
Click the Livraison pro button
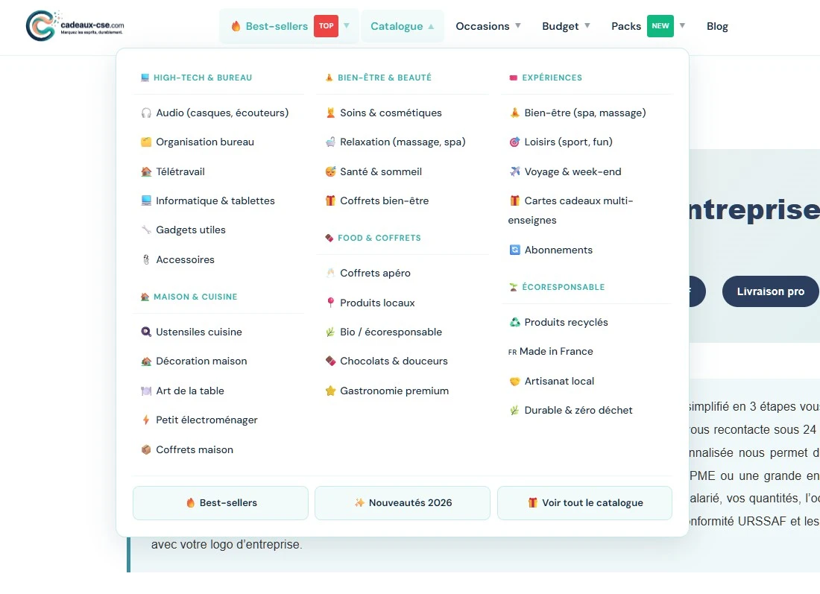pos(770,291)
